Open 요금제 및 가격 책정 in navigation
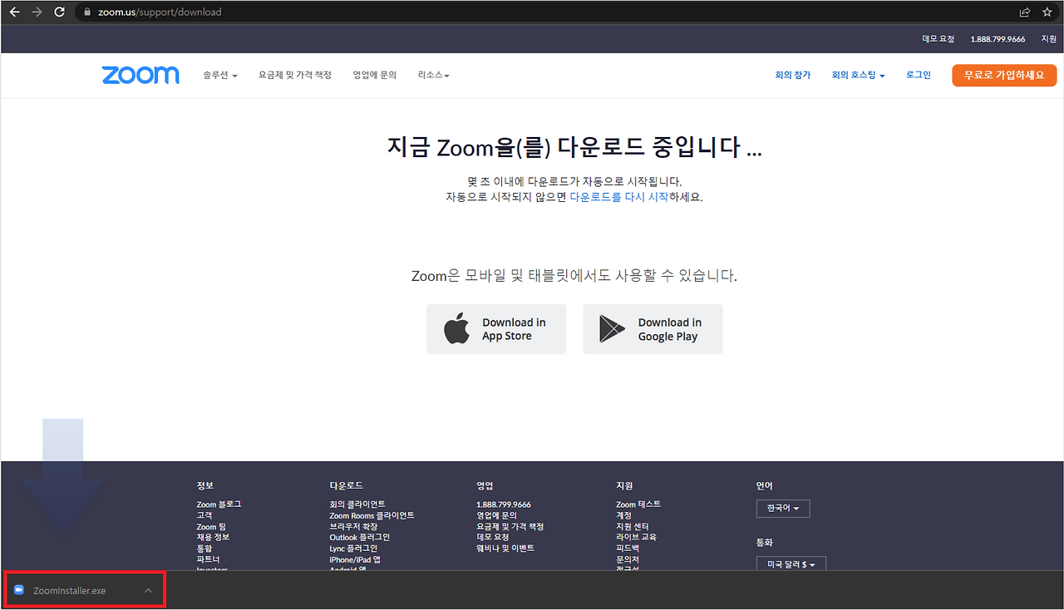The image size is (1064, 610). [x=295, y=75]
